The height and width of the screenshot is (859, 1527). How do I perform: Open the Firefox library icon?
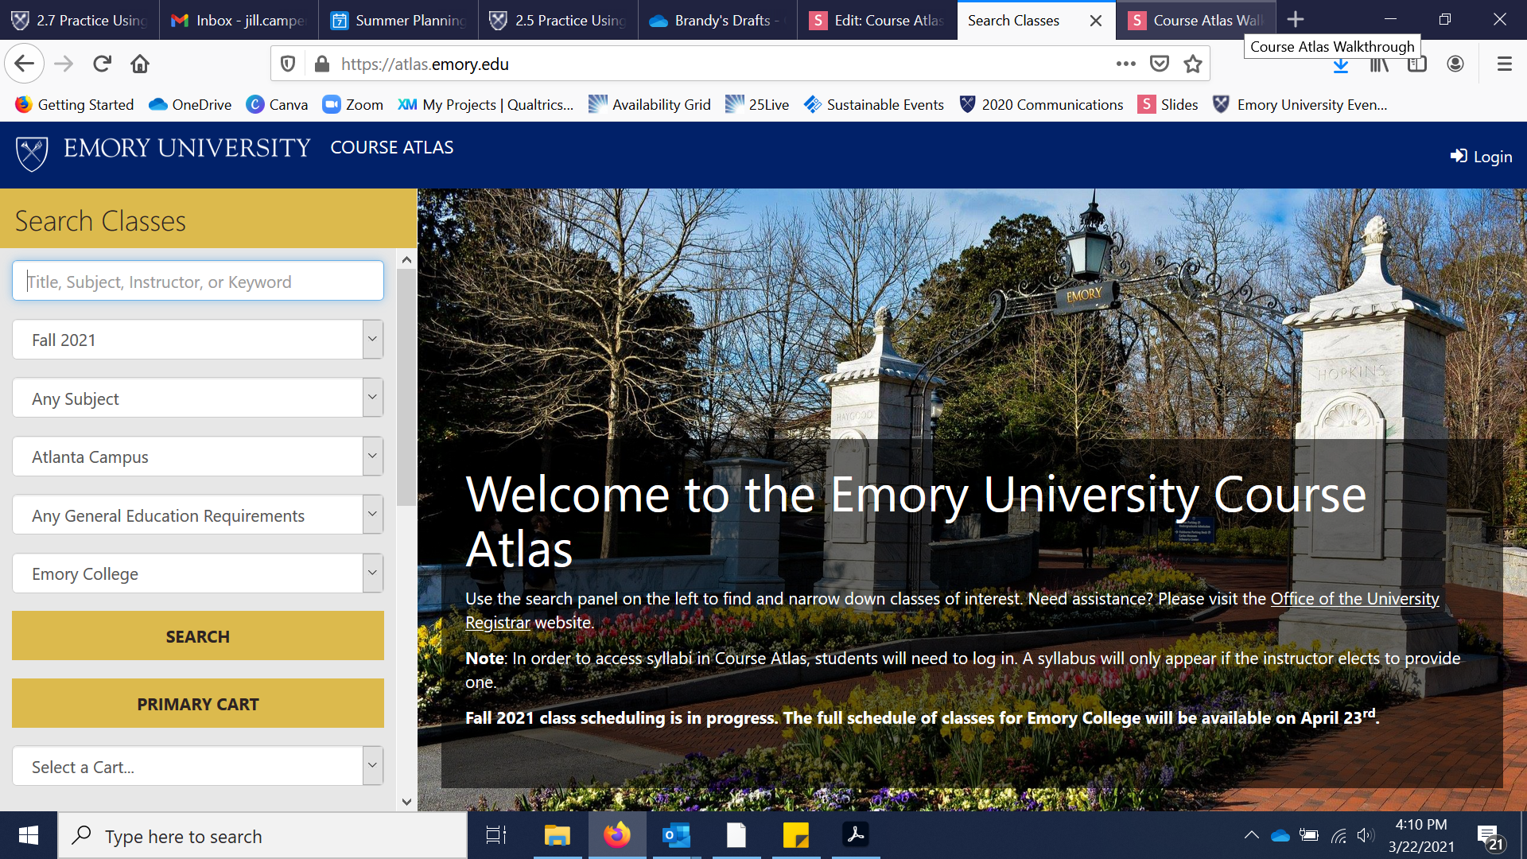1379,64
